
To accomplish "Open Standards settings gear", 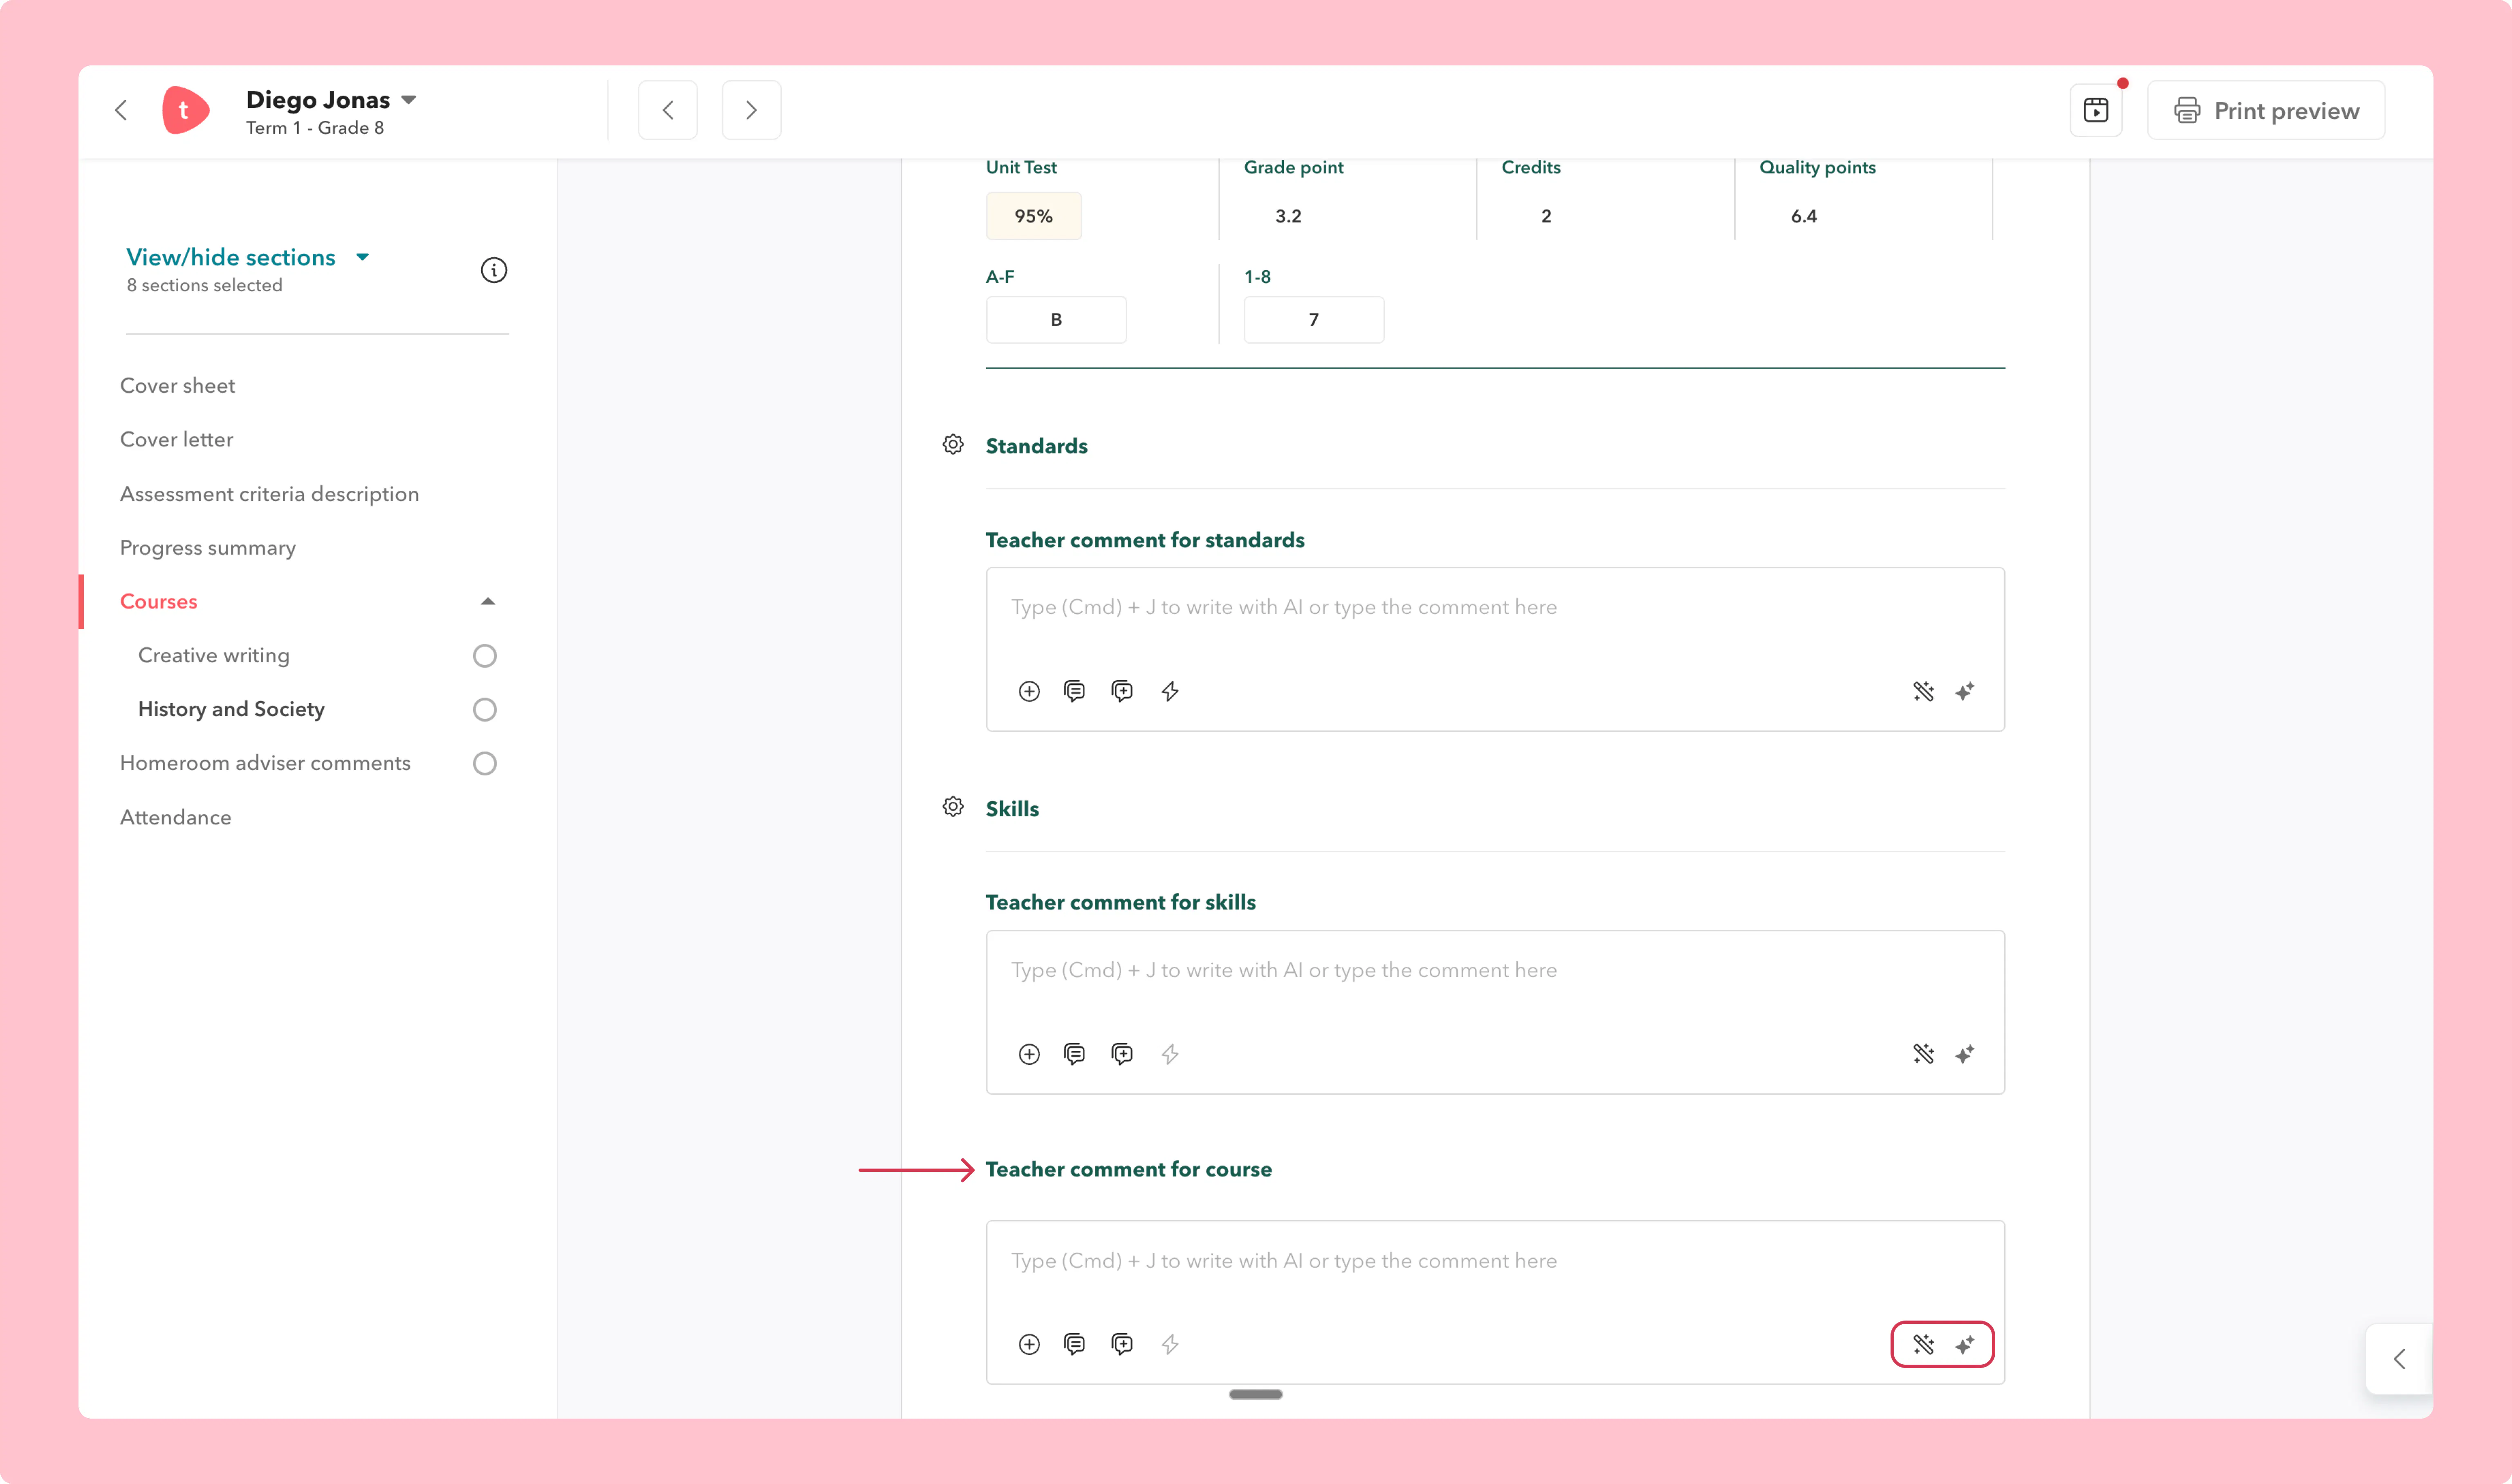I will pos(953,445).
